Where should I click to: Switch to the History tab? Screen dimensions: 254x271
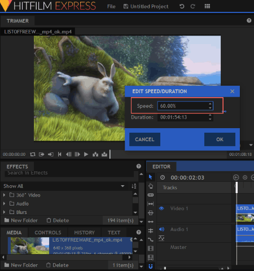point(84,233)
